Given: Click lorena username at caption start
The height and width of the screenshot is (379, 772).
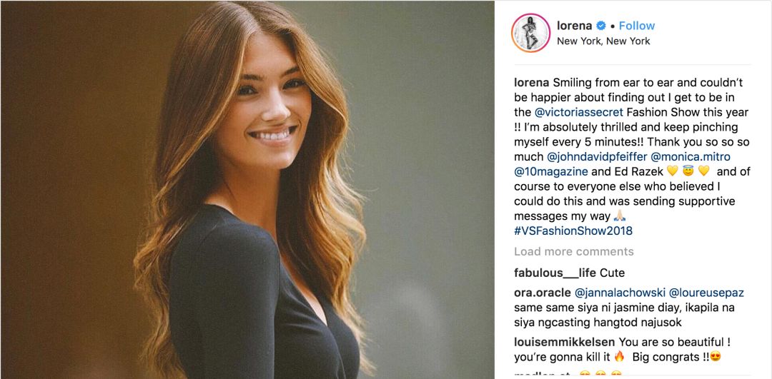Looking at the screenshot, I should coord(529,81).
